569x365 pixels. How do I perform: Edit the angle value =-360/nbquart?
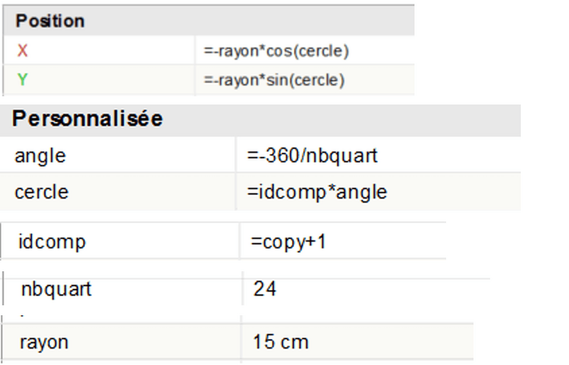click(312, 155)
